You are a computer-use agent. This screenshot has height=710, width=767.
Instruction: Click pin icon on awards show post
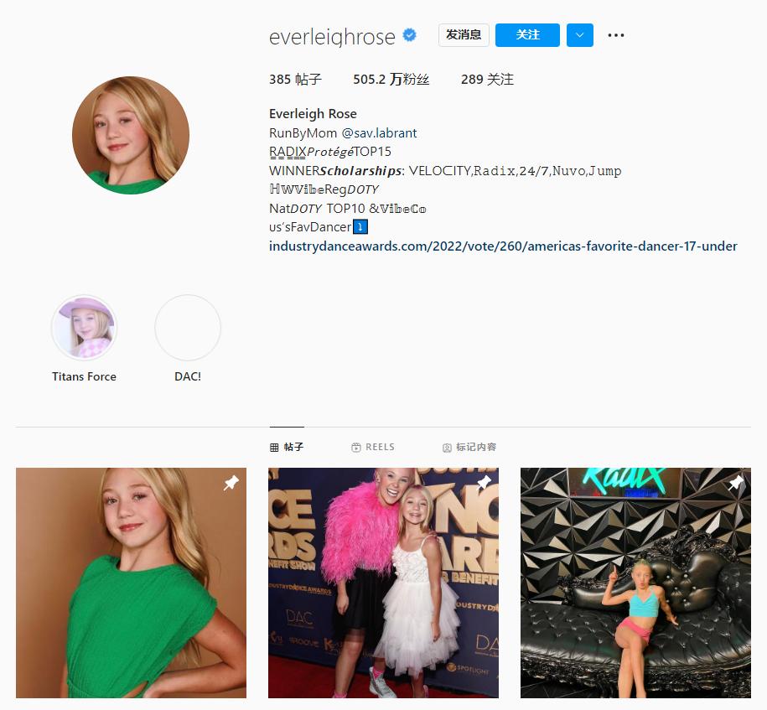tap(484, 483)
